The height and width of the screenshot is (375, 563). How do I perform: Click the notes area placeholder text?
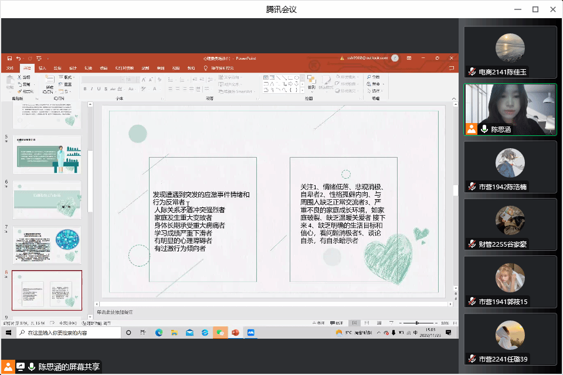[x=115, y=312]
